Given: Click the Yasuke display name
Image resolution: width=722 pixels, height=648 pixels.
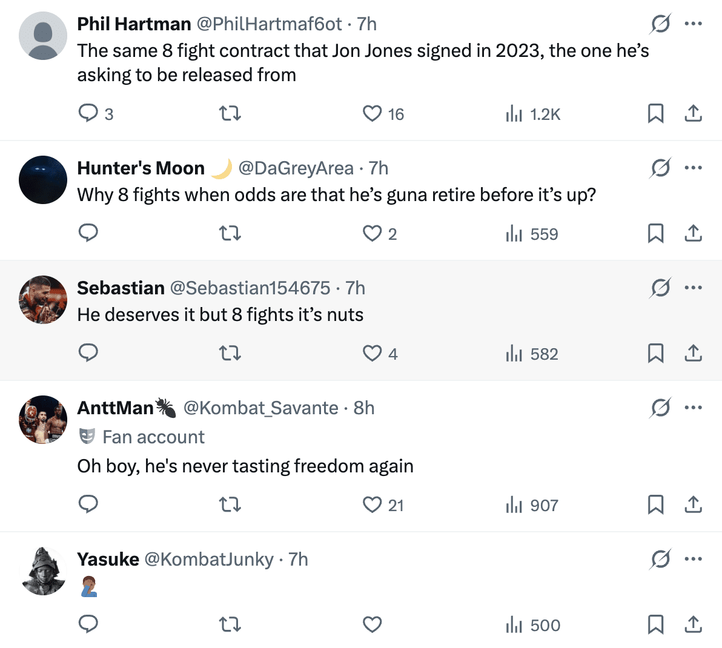Looking at the screenshot, I should (108, 559).
